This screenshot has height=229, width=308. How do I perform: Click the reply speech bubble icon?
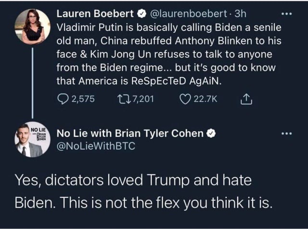click(x=63, y=99)
